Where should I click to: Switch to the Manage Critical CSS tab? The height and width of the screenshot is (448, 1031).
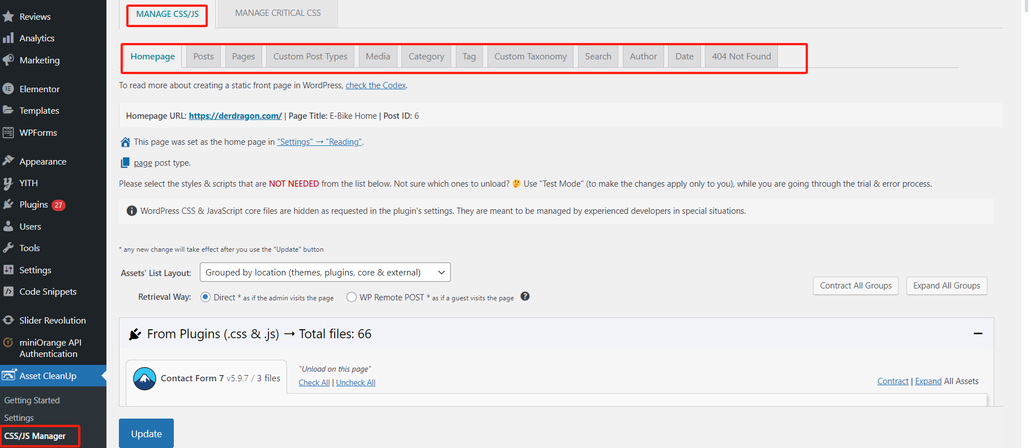(278, 13)
